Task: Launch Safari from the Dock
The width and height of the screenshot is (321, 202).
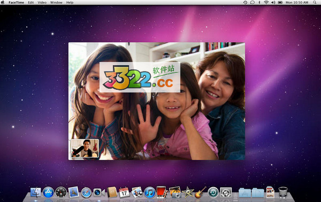Action: 86,192
